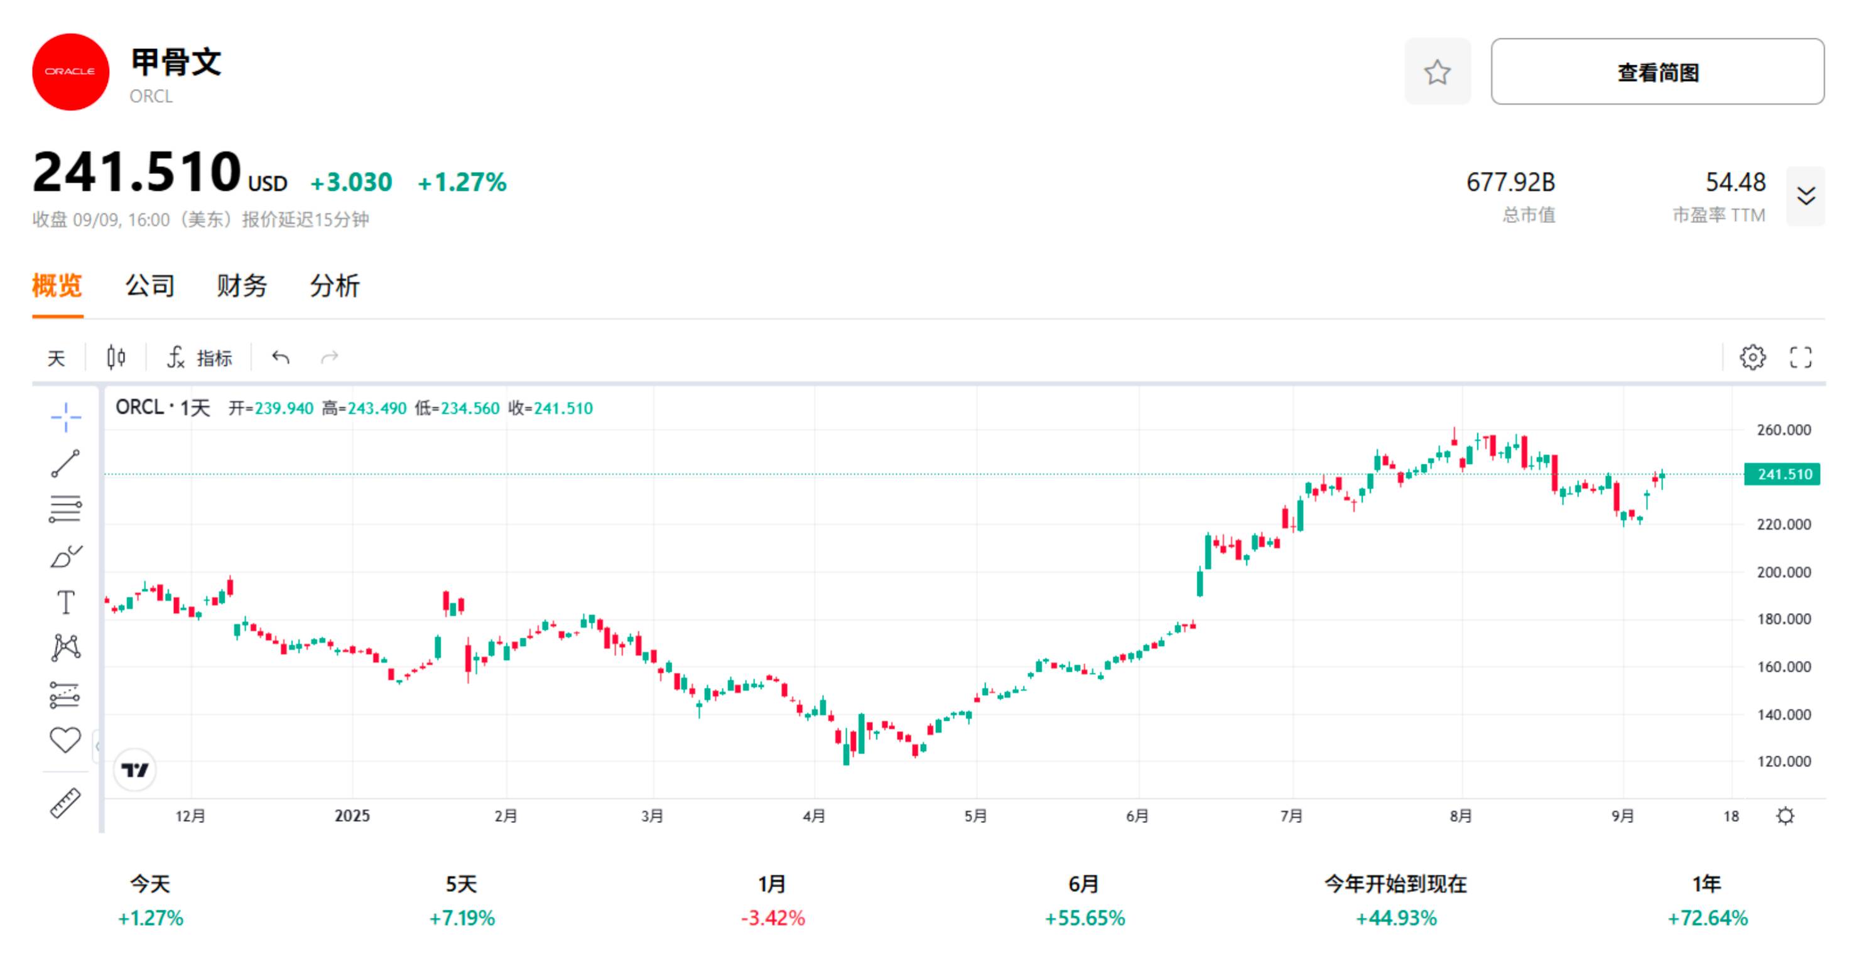
Task: Click the 查看简图 button
Action: [1657, 72]
